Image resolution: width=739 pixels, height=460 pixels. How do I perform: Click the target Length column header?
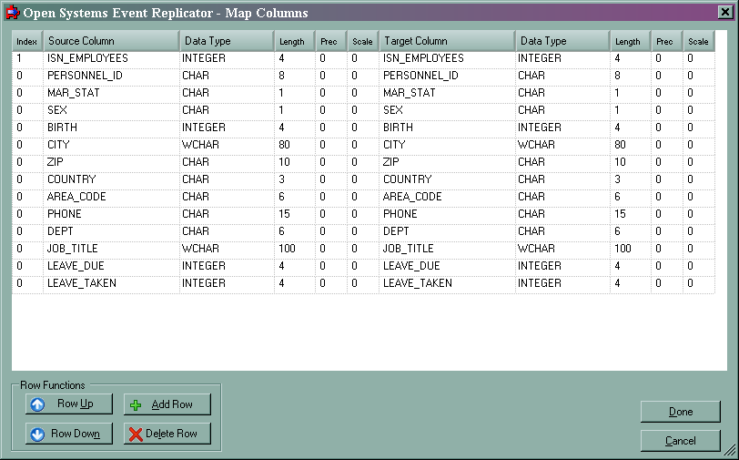tap(630, 41)
